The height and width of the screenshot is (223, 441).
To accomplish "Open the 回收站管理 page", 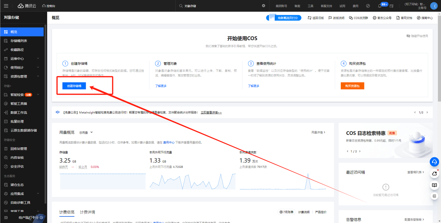I will (x=22, y=149).
